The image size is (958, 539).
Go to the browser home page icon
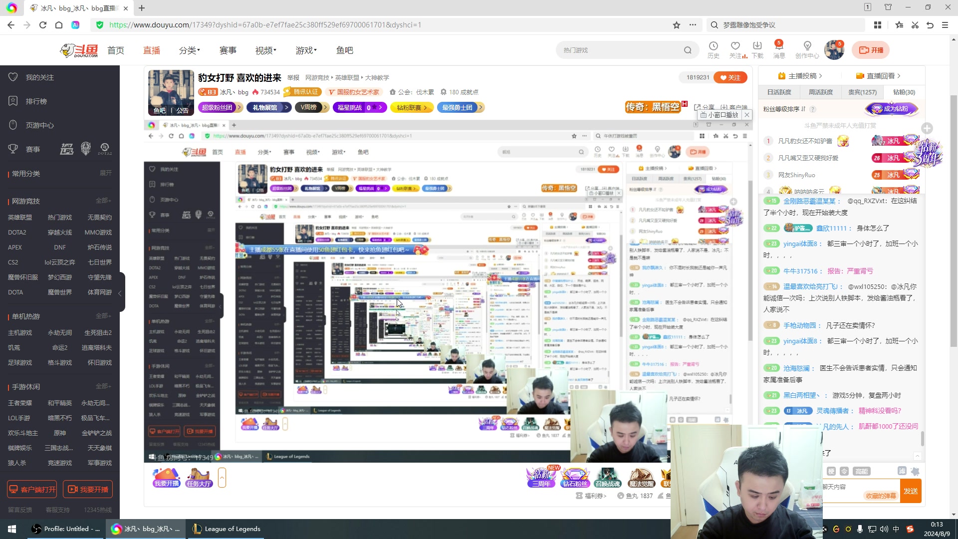pos(59,25)
